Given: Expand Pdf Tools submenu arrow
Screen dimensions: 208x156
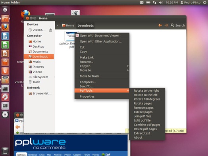Looking at the screenshot, I should click(128, 91).
